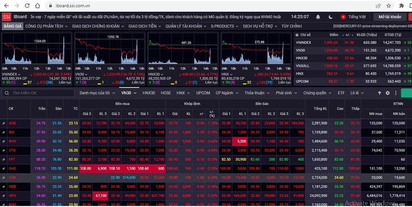
Task: Open notifications bell
Action: tap(318, 17)
